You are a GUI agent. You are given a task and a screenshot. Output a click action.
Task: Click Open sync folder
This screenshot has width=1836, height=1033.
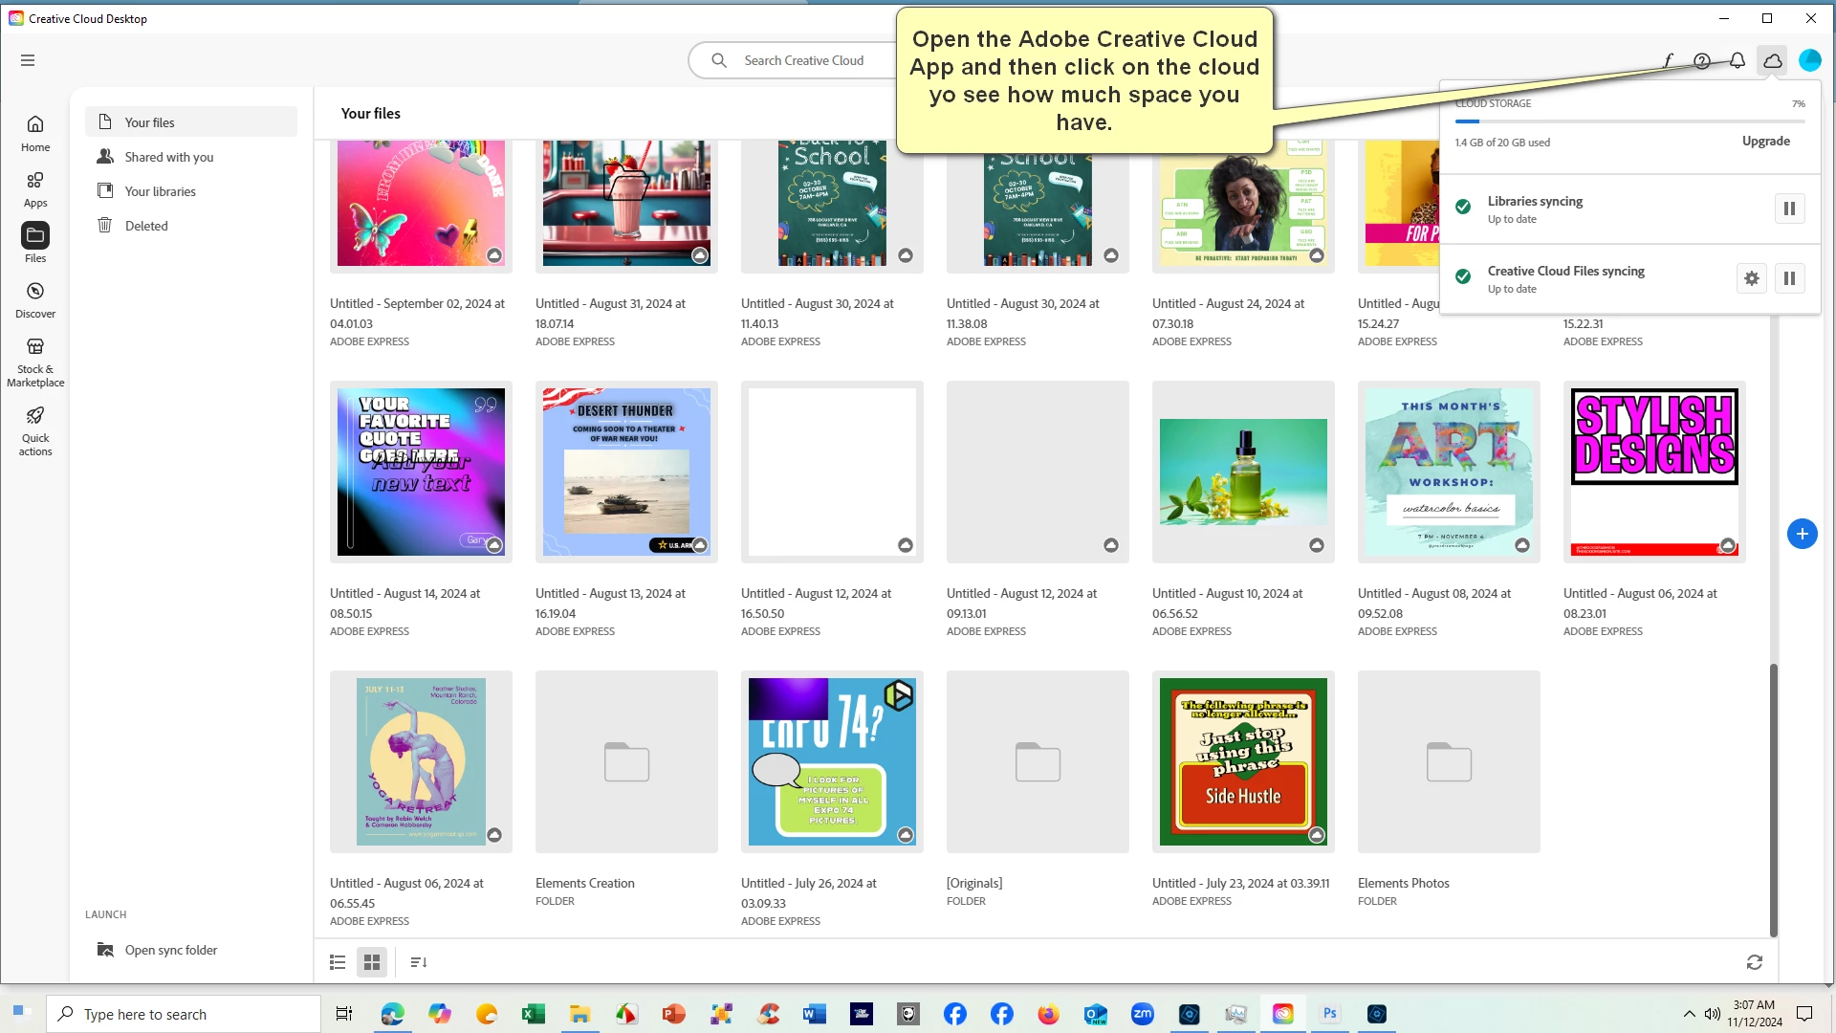(170, 950)
